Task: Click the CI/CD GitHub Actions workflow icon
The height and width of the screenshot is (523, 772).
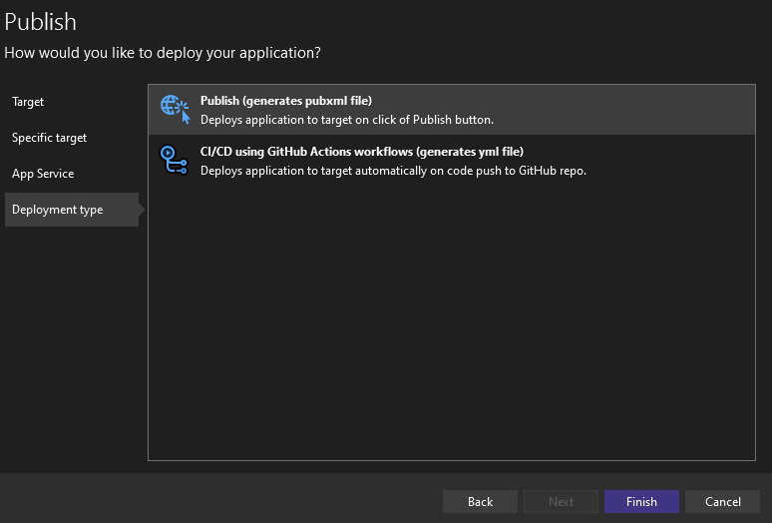Action: (174, 160)
